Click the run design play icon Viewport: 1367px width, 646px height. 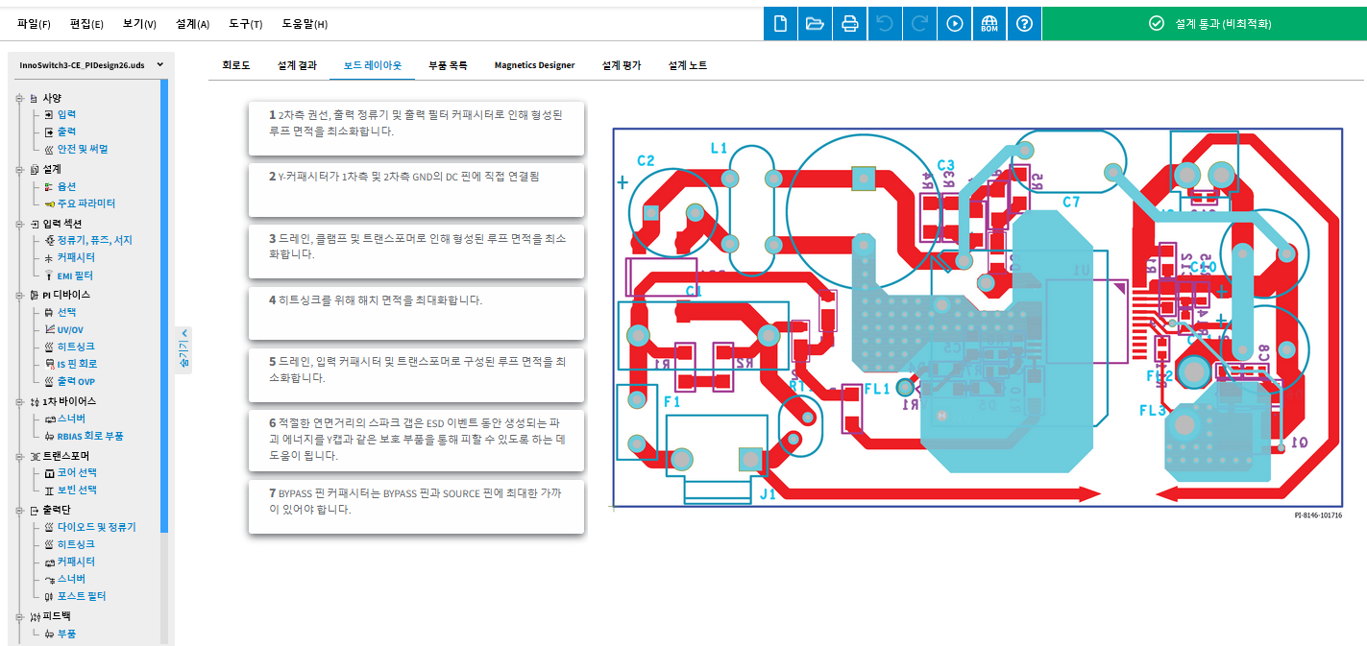[x=954, y=24]
